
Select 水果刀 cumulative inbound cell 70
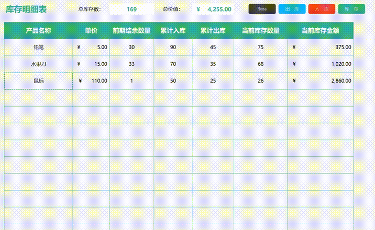pyautogui.click(x=173, y=64)
